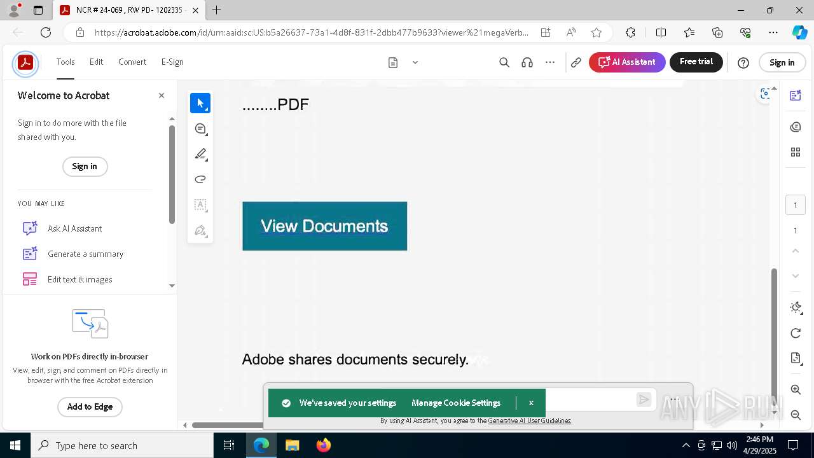The image size is (814, 458).
Task: Dismiss the saved settings notification
Action: coord(531,403)
